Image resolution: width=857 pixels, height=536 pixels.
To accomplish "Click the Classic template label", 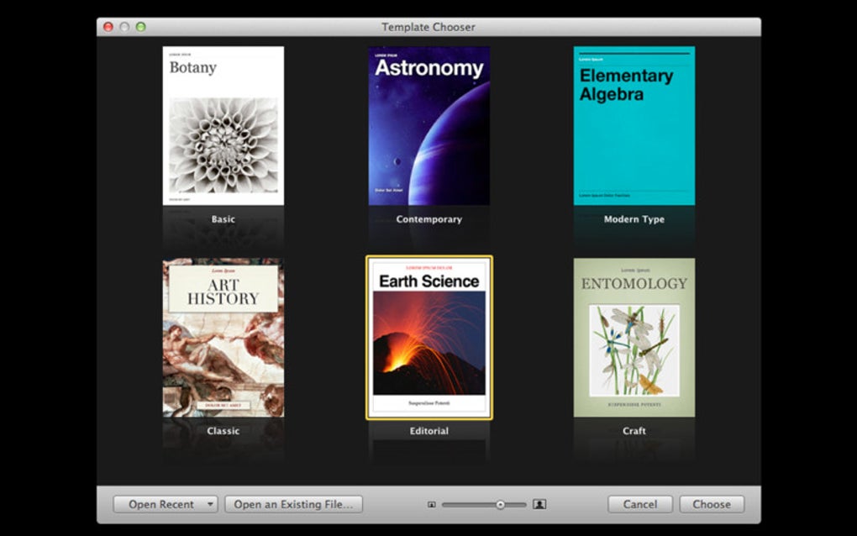I will pos(223,430).
